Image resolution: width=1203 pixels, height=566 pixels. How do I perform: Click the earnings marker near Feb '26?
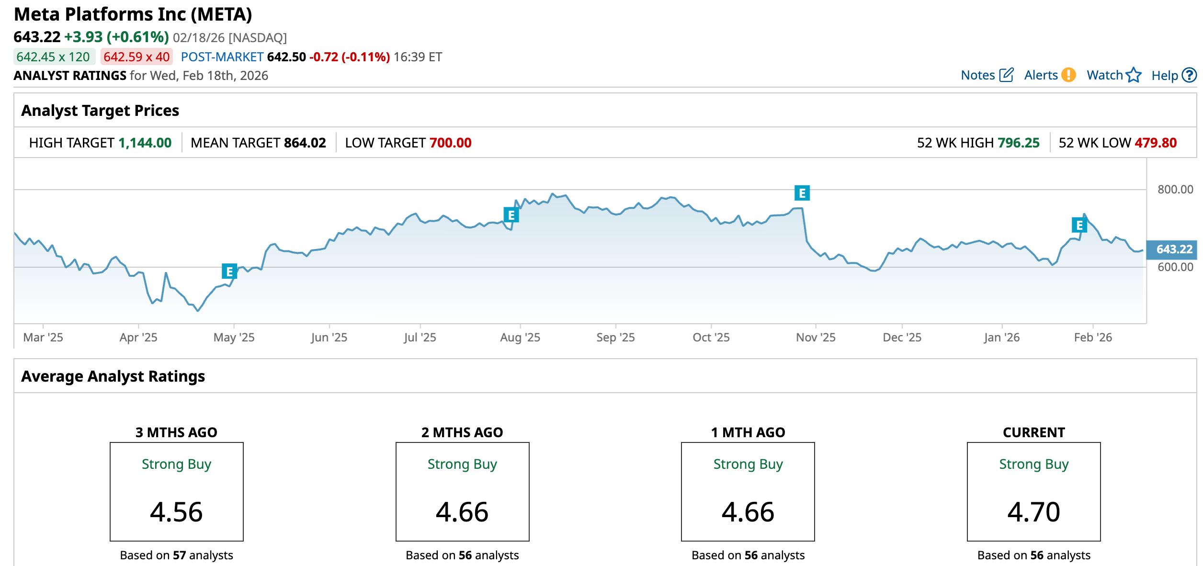coord(1079,225)
